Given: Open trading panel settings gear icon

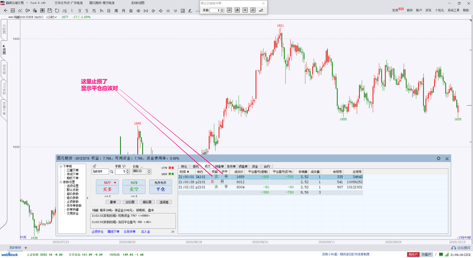Looking at the screenshot, I should [x=439, y=158].
